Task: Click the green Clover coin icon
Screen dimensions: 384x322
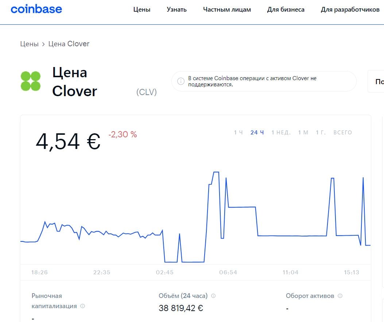Action: point(31,81)
